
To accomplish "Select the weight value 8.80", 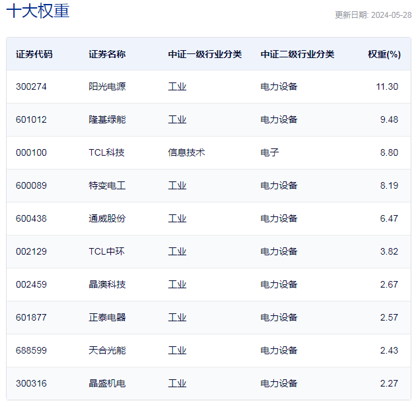I will (389, 152).
